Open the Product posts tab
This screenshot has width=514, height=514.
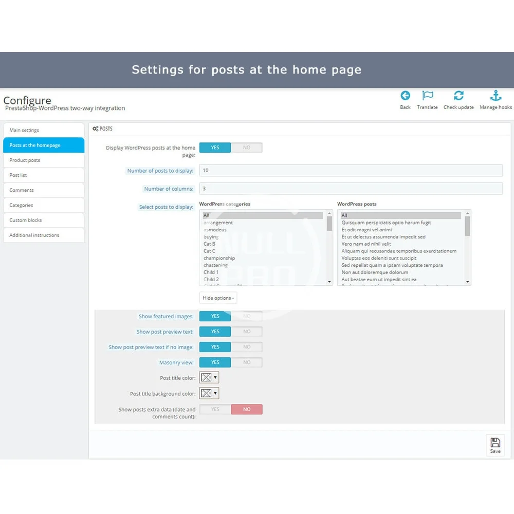pyautogui.click(x=44, y=160)
